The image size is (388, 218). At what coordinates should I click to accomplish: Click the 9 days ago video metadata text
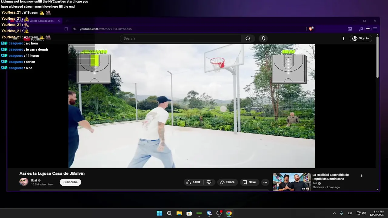tap(333, 187)
